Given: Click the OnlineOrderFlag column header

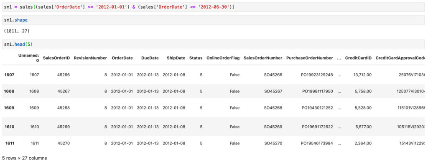Looking at the screenshot, I should [223, 58].
